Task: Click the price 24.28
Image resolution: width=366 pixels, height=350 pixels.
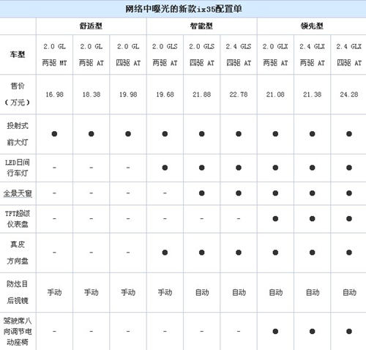Action: pyautogui.click(x=349, y=94)
